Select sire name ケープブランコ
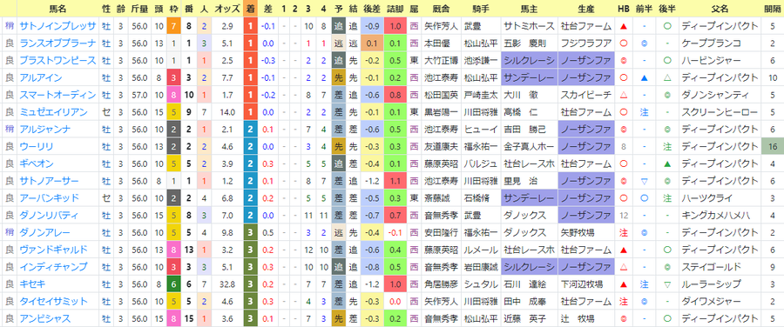Screen dimensions: 784x327 click(712, 43)
